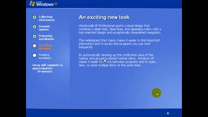Click the lit green progress square
Viewport: 208px width, 117px height.
(168, 113)
